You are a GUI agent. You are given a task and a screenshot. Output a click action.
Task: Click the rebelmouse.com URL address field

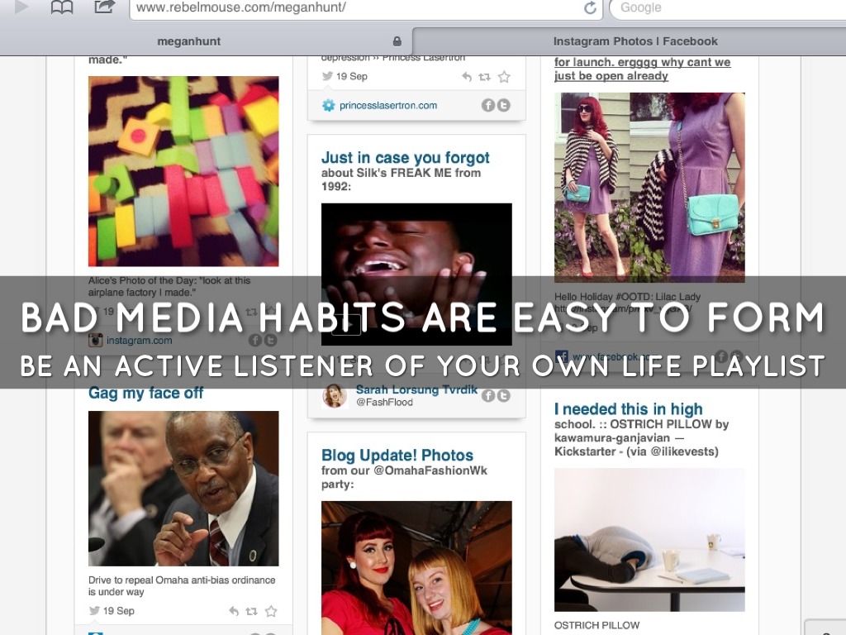click(355, 8)
